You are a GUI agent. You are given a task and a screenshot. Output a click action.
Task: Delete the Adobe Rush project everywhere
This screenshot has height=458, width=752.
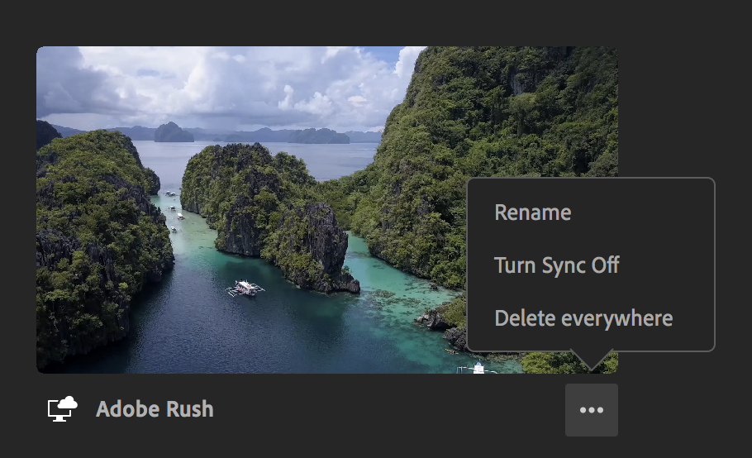[583, 318]
